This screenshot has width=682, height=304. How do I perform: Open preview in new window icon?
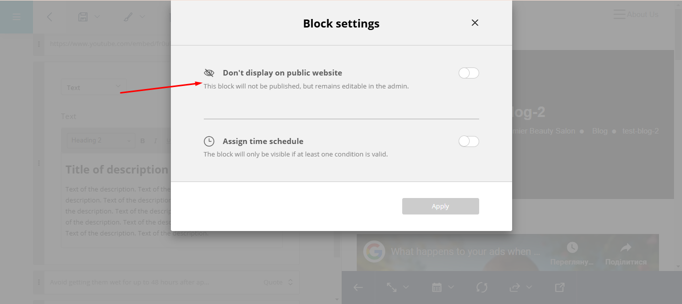coord(560,287)
